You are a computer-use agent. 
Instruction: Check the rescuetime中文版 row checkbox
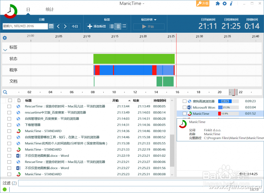9,112
